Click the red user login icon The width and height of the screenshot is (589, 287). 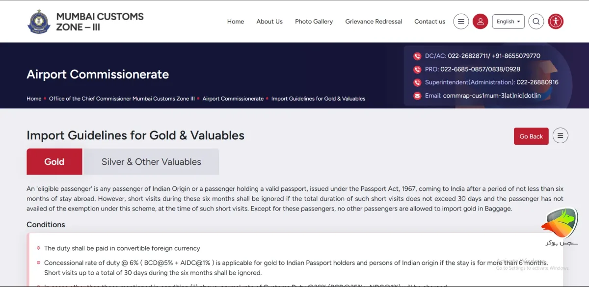480,22
